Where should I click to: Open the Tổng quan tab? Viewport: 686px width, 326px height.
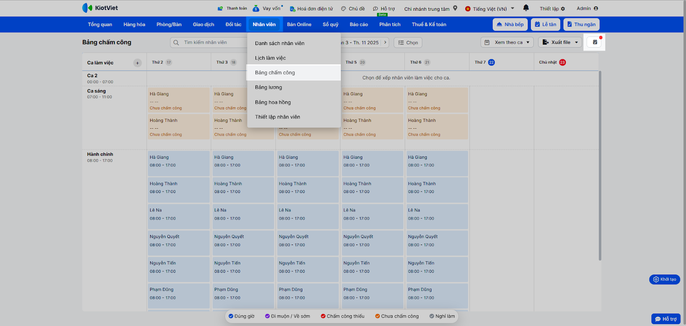click(100, 24)
